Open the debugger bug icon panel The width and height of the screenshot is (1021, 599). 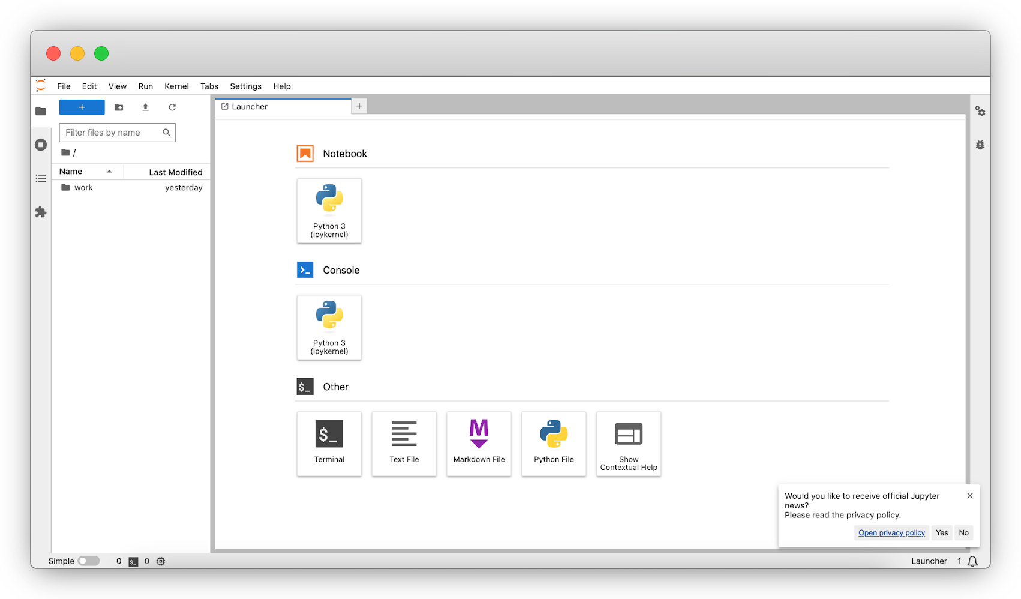(x=980, y=145)
